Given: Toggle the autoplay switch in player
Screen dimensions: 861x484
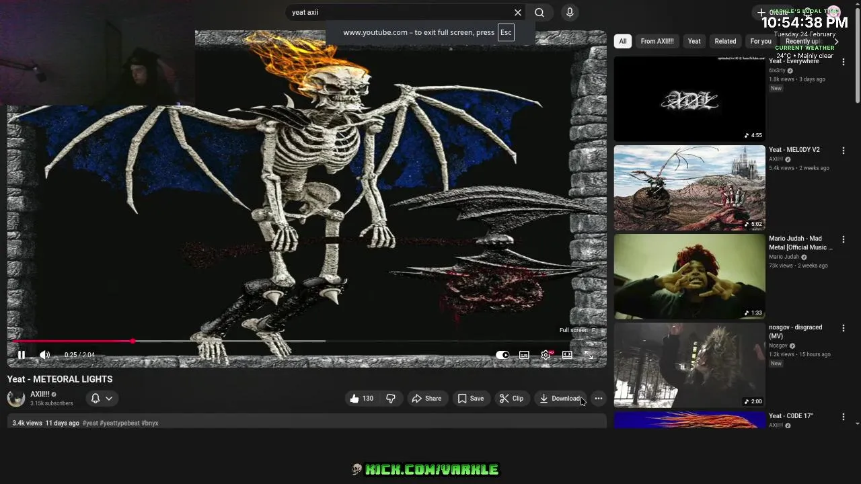Looking at the screenshot, I should click(x=502, y=355).
